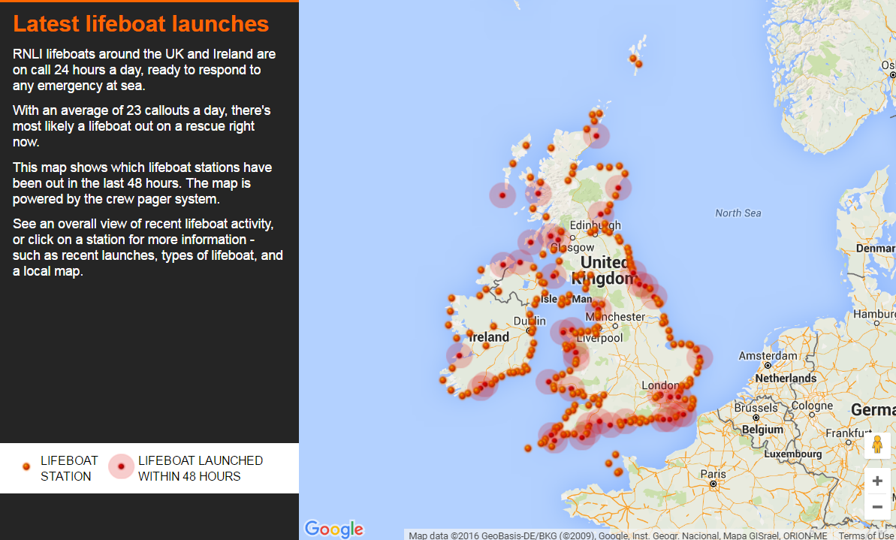896x540 pixels.
Task: Click the 'LIFEBOAT STATION' legend label
Action: [69, 469]
